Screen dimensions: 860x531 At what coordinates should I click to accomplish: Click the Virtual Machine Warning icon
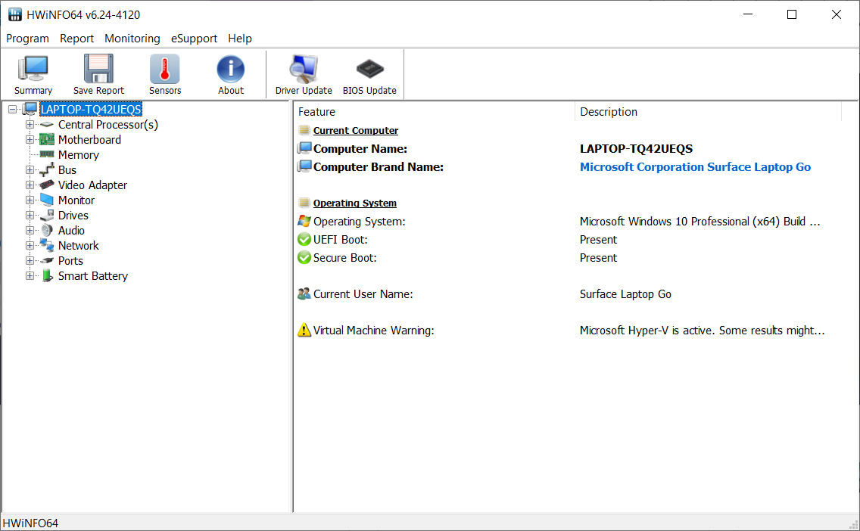[304, 330]
